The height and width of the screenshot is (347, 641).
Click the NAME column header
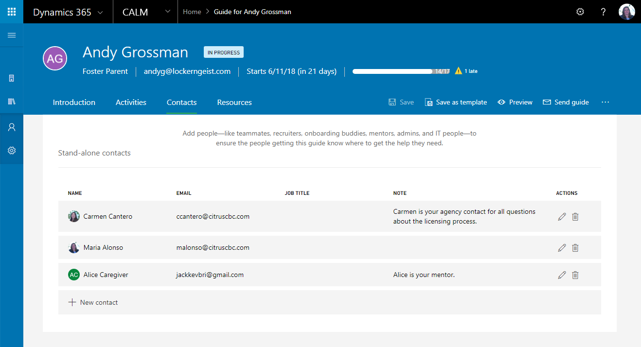75,193
